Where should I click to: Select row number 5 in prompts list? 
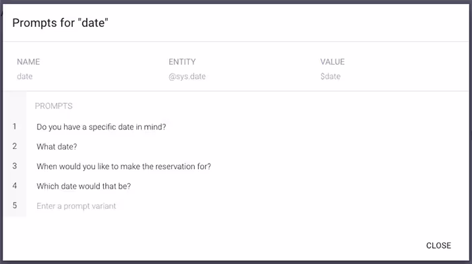tap(14, 205)
